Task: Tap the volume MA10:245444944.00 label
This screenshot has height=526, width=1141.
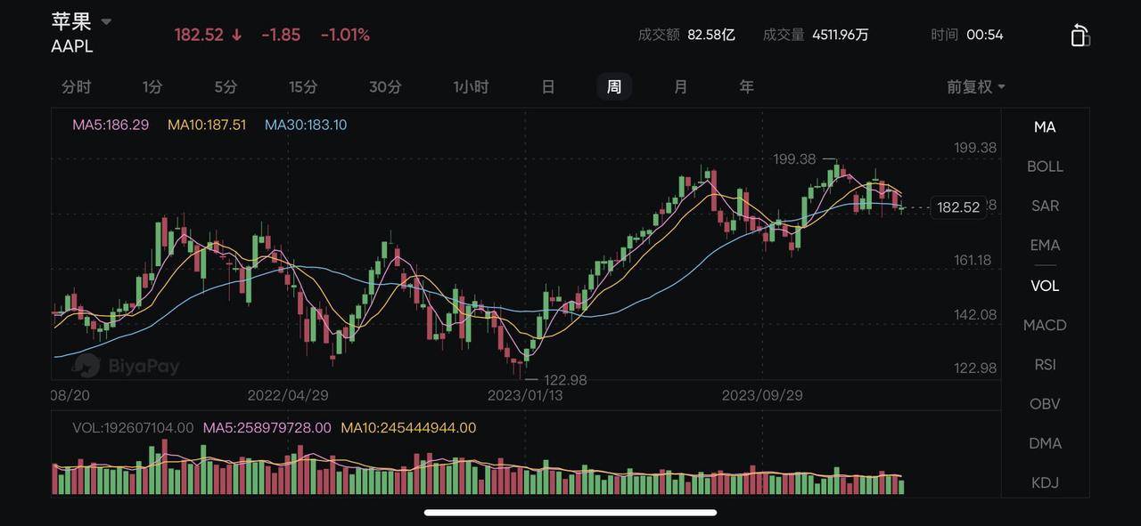Action: click(409, 427)
